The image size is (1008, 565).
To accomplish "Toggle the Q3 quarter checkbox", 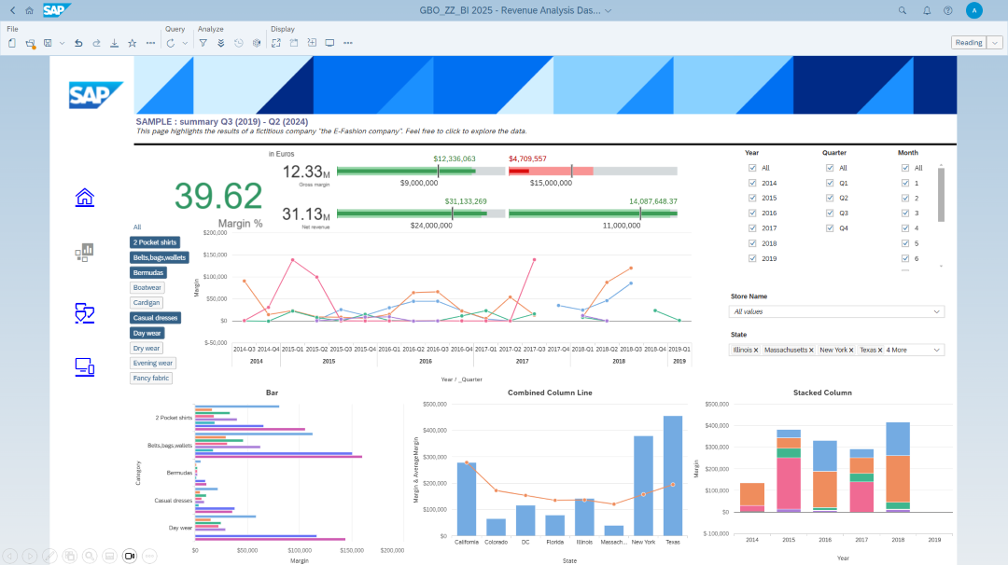I will [830, 214].
